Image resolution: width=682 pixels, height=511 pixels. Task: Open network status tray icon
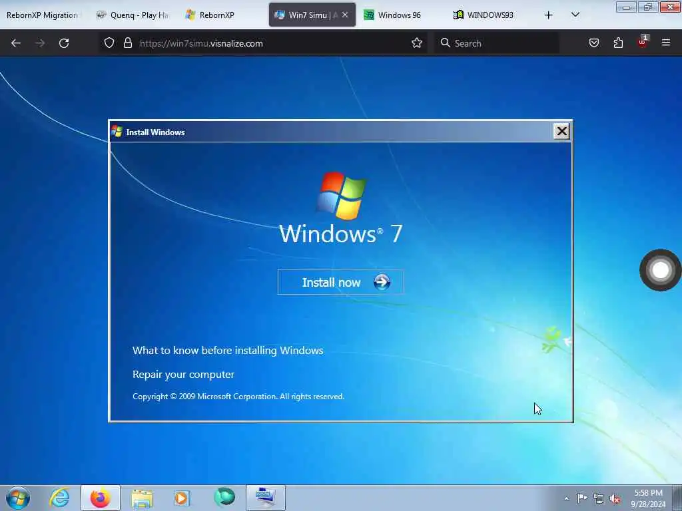pyautogui.click(x=599, y=499)
